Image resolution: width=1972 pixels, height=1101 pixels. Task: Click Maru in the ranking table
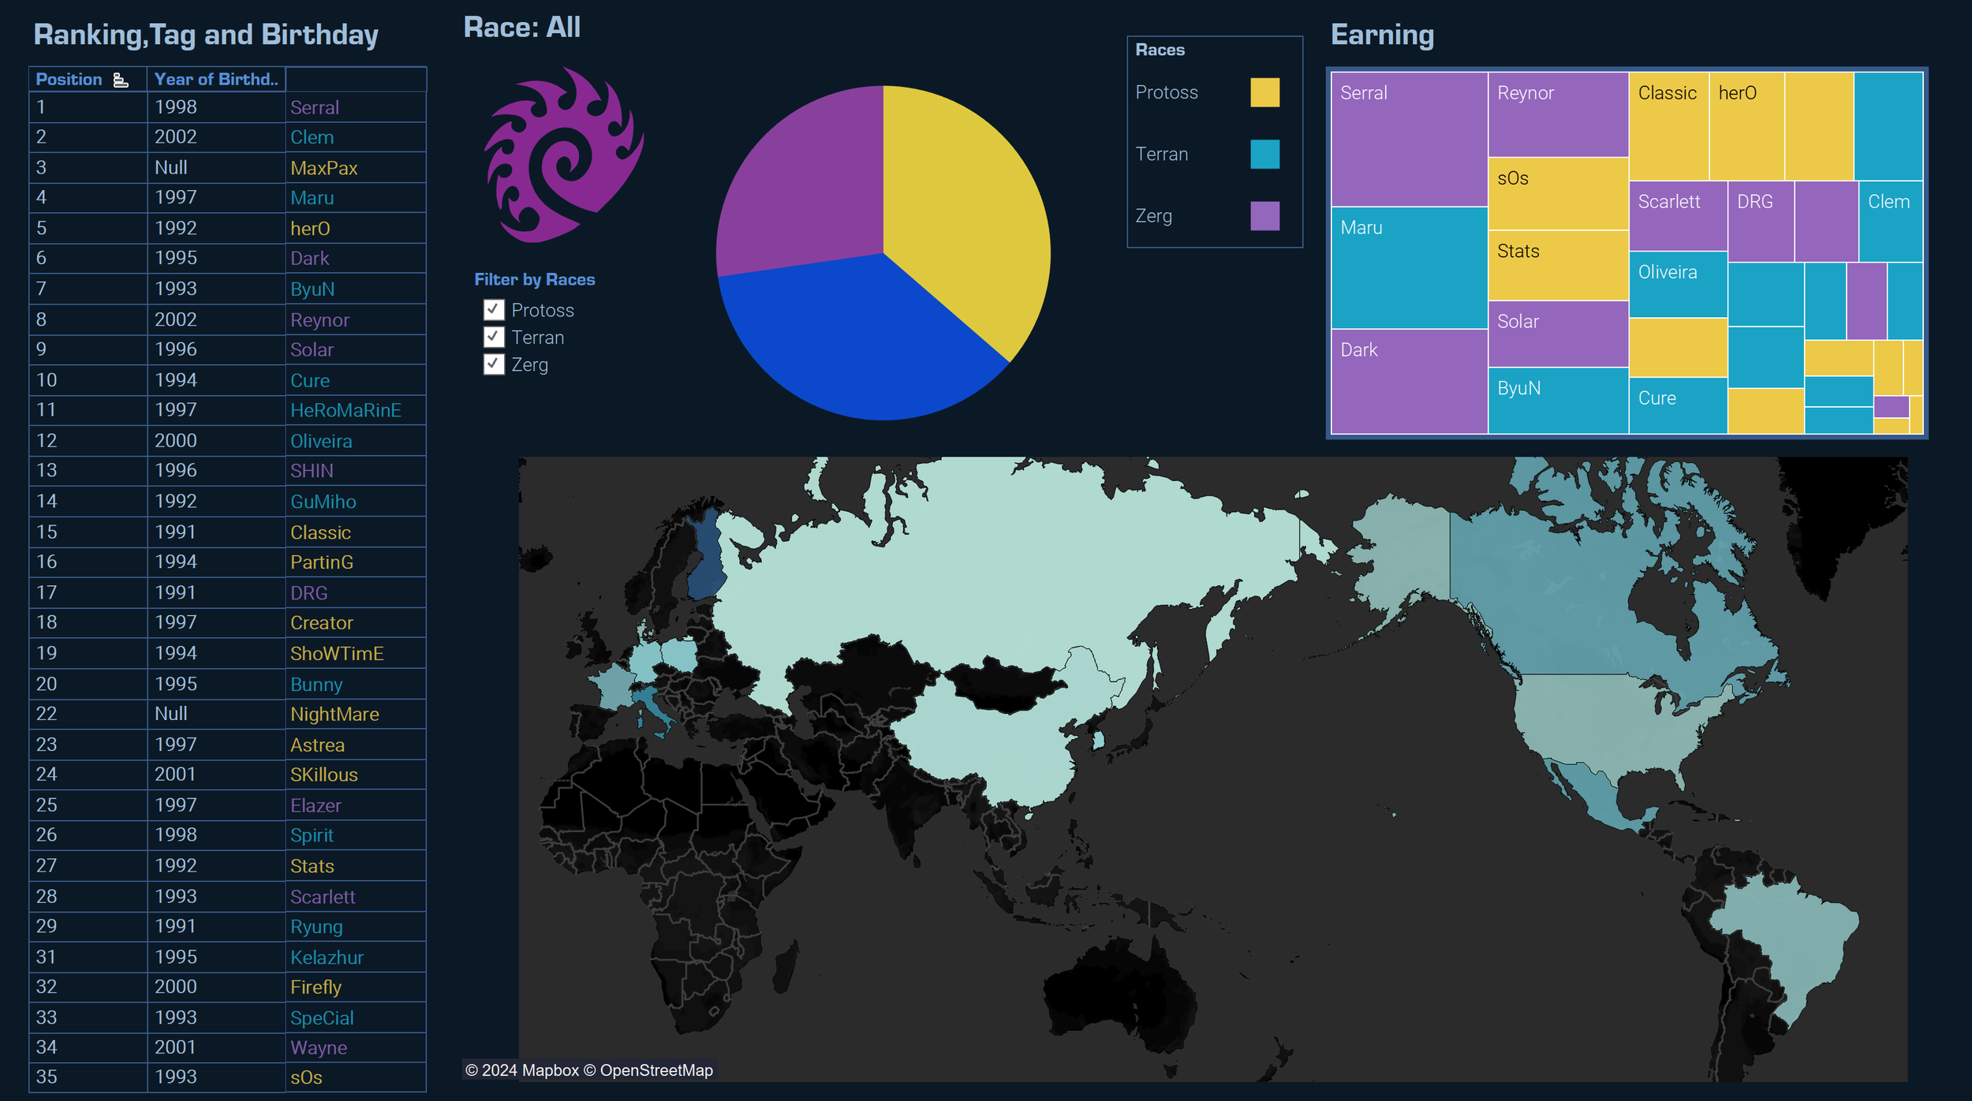[x=312, y=198]
